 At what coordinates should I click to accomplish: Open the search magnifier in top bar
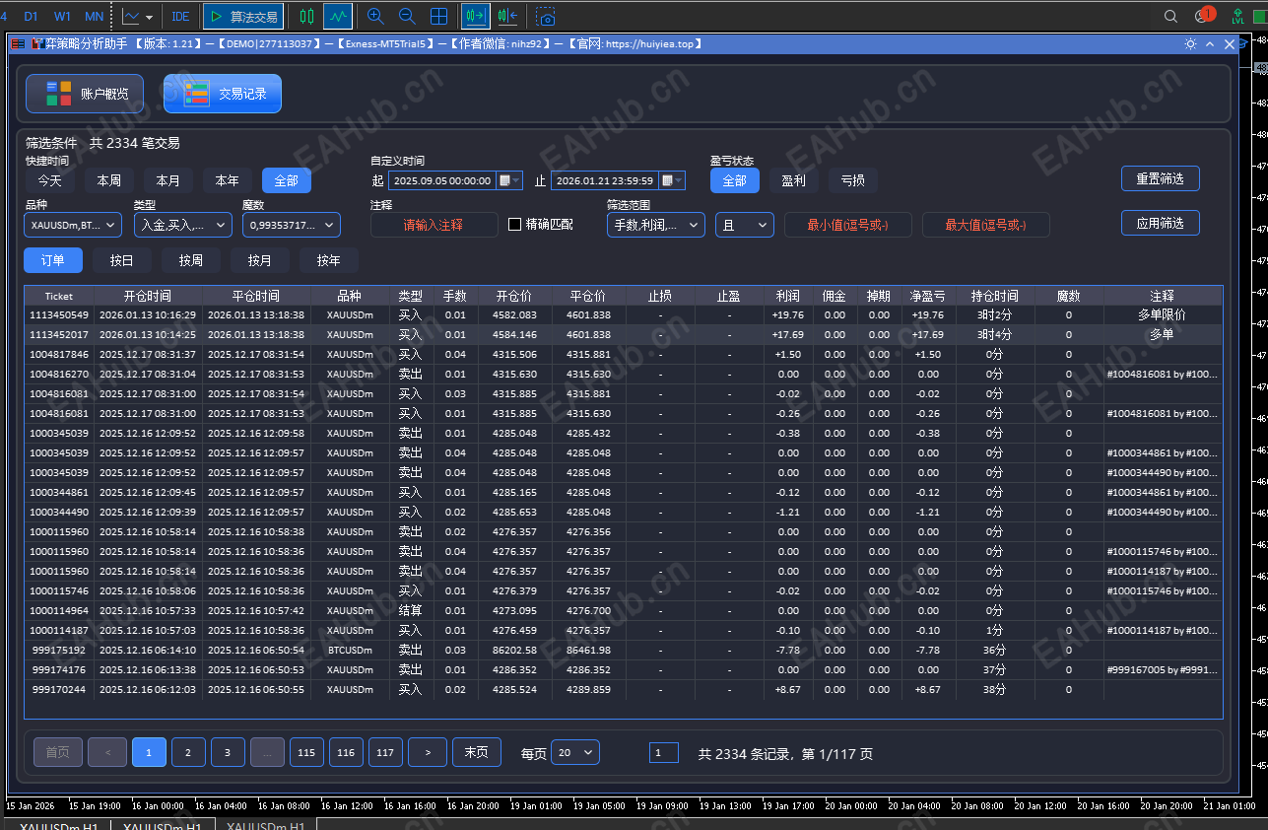click(x=1170, y=16)
